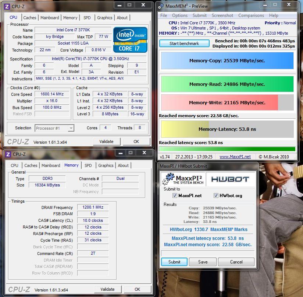This screenshot has height=297, width=303.
Task: Open SPD tab in top CPU-Z window
Action: [87, 18]
